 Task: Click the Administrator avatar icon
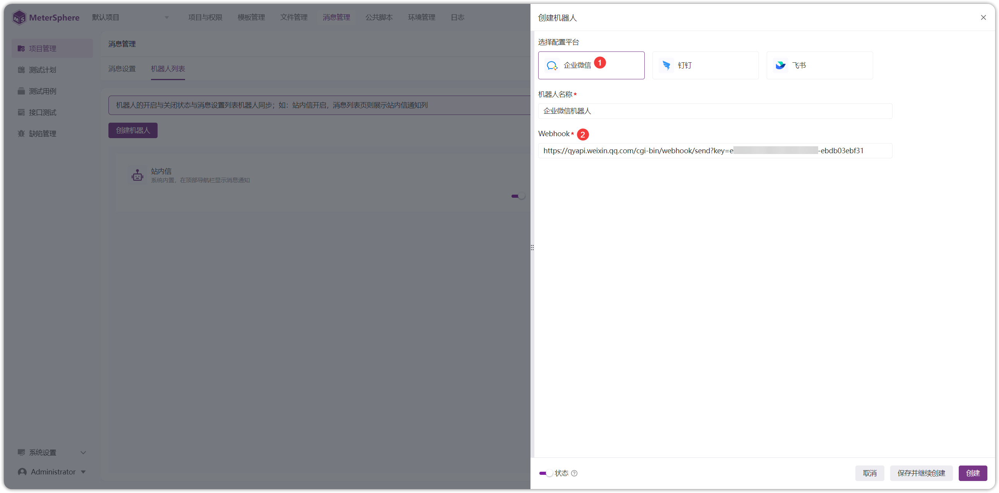[22, 472]
